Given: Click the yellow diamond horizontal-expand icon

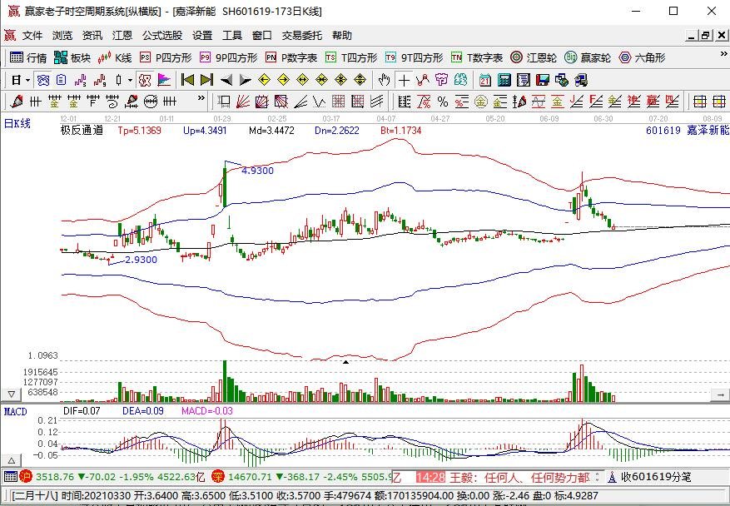Looking at the screenshot, I should point(302,80).
